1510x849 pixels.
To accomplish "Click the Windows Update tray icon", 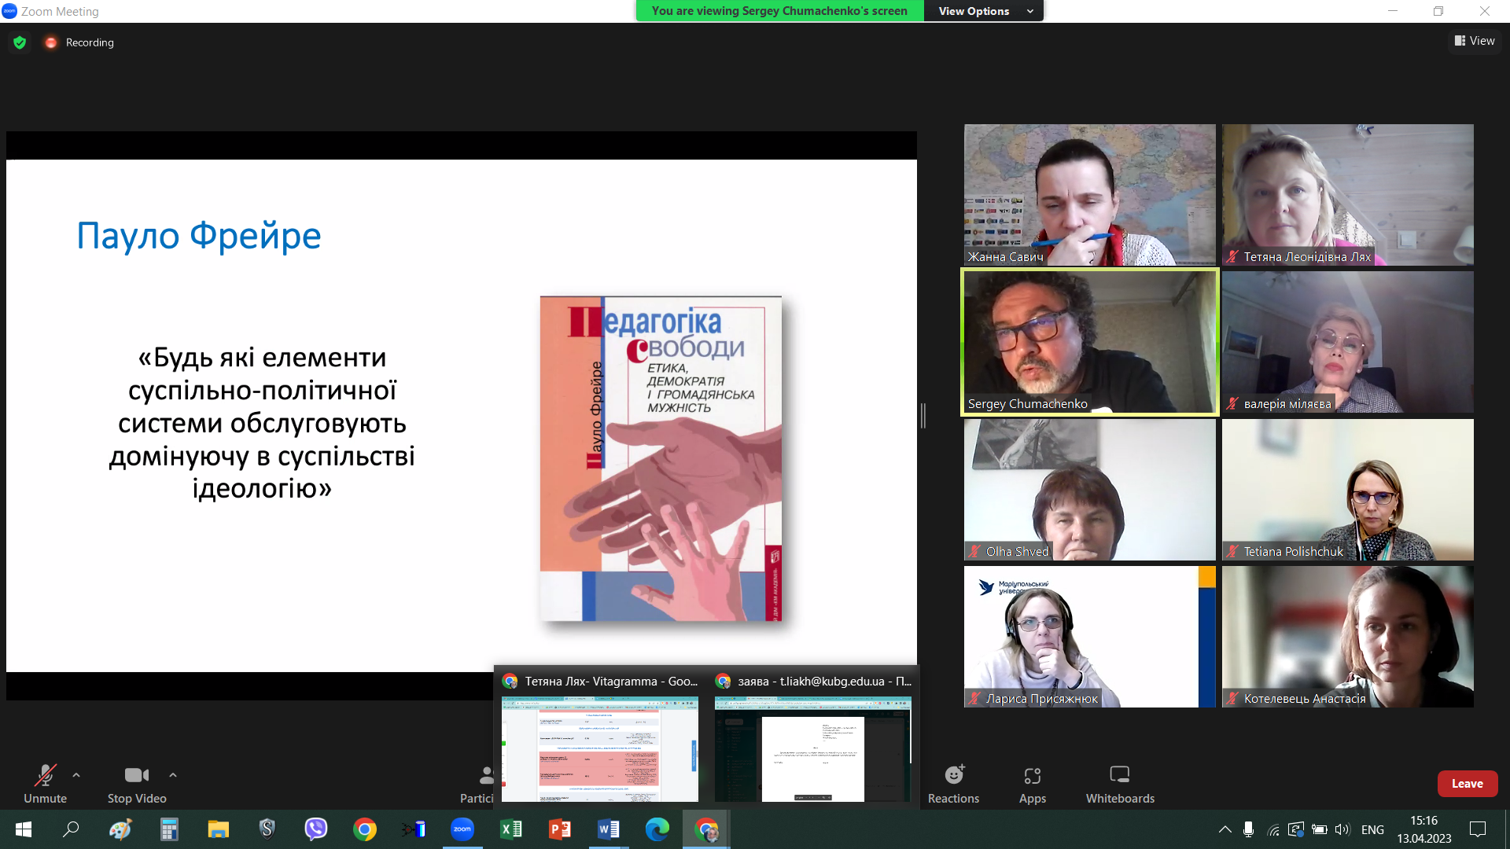I will tap(1296, 829).
